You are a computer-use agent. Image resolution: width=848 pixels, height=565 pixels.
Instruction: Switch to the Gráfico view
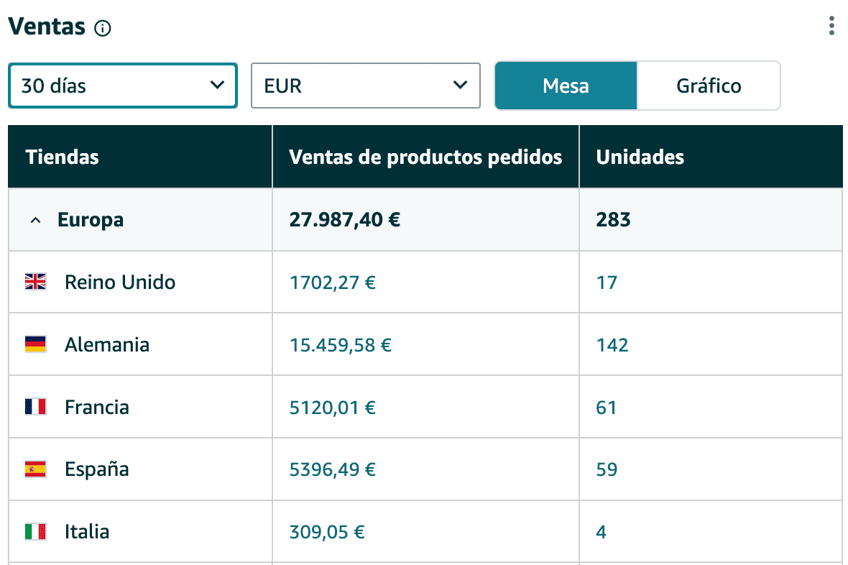click(709, 86)
